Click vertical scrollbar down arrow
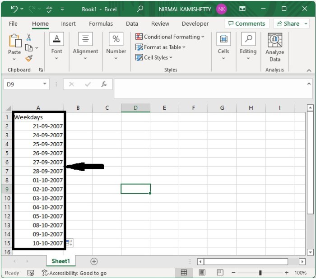Viewport: 316px width, 279px height. (x=310, y=252)
